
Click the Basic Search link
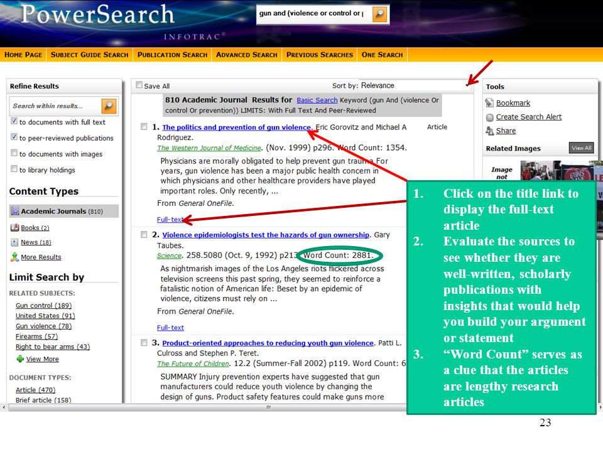click(x=317, y=100)
